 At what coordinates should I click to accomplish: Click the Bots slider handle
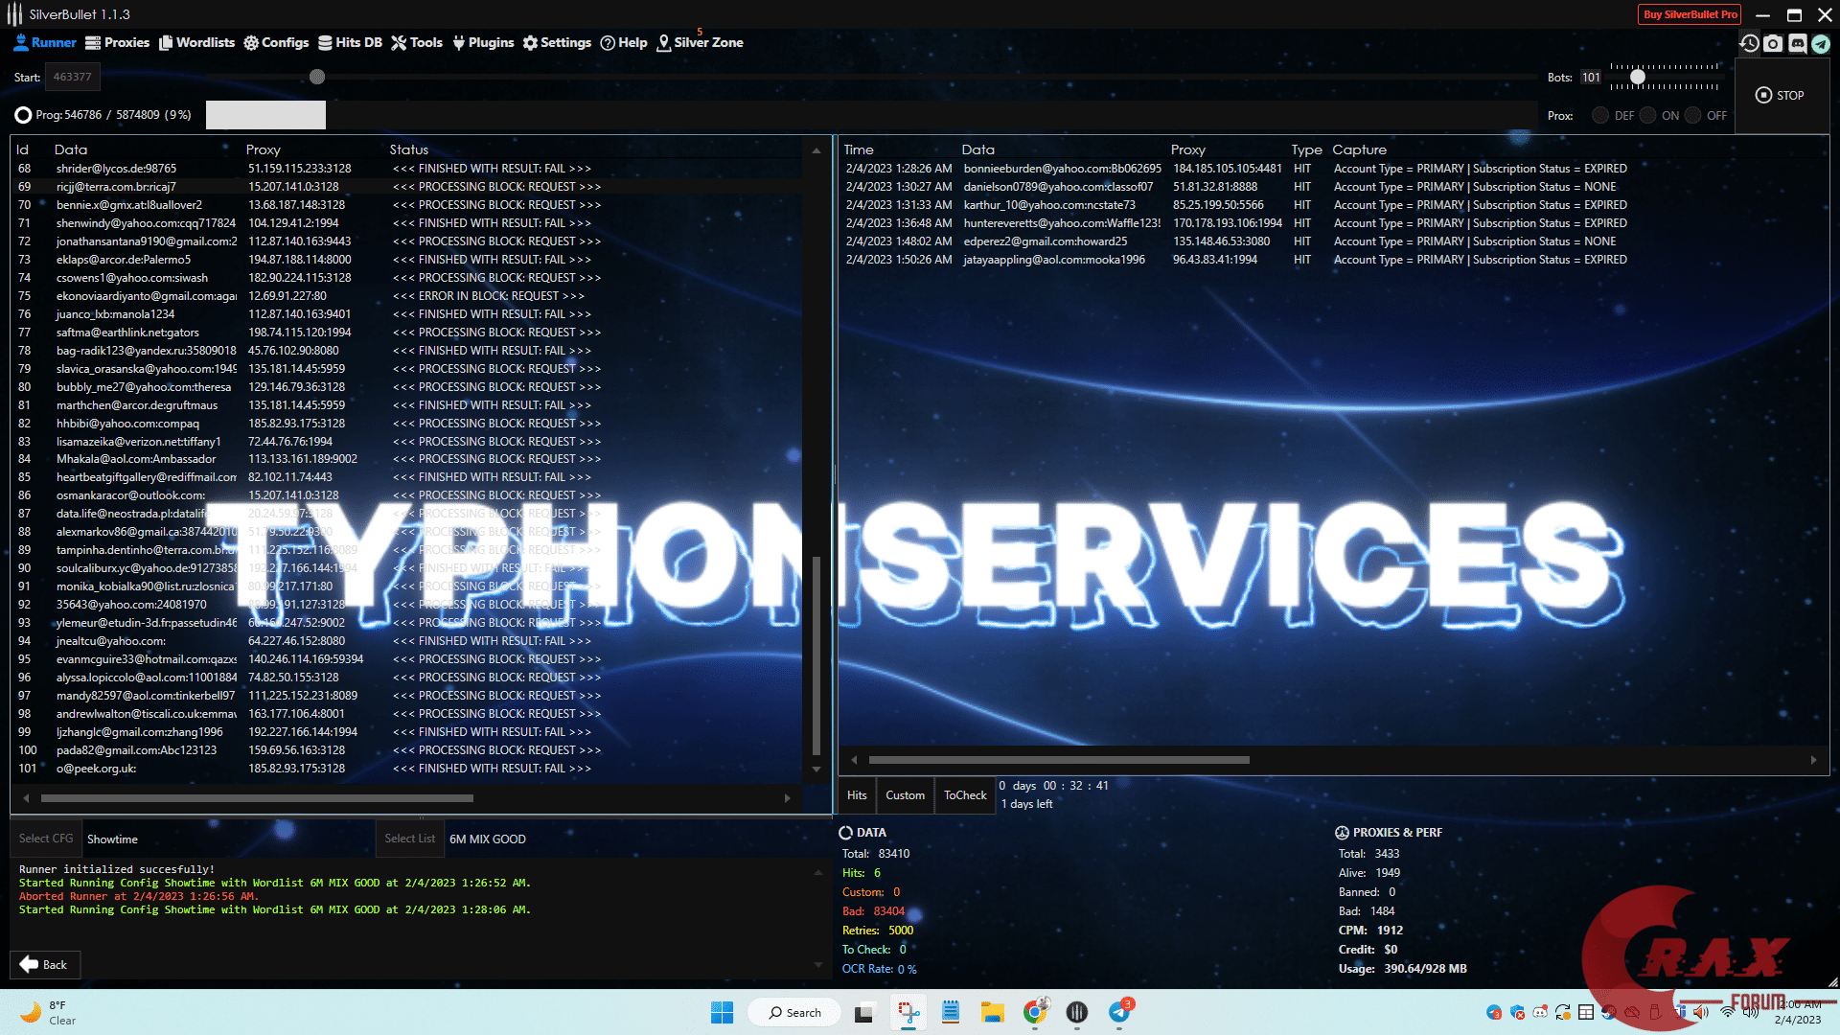(1637, 77)
